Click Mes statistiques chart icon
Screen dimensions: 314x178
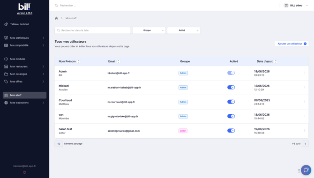pyautogui.click(x=6, y=38)
